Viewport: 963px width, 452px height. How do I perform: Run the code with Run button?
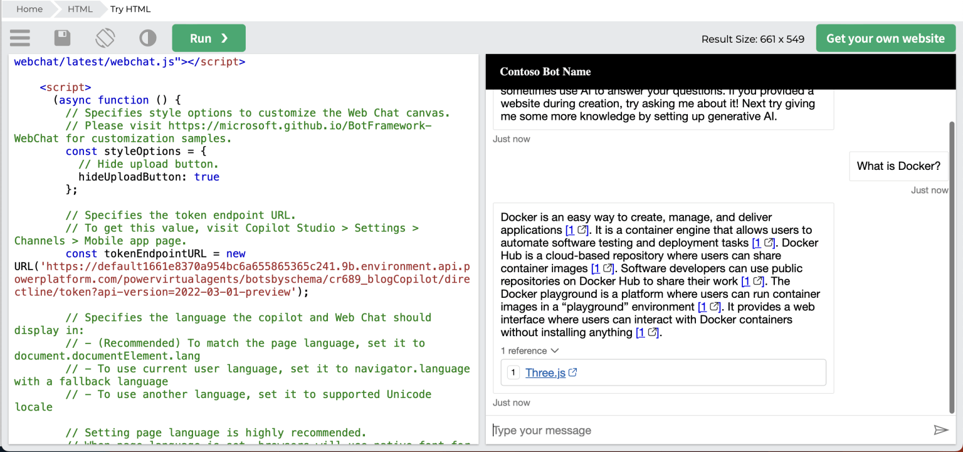(x=209, y=38)
